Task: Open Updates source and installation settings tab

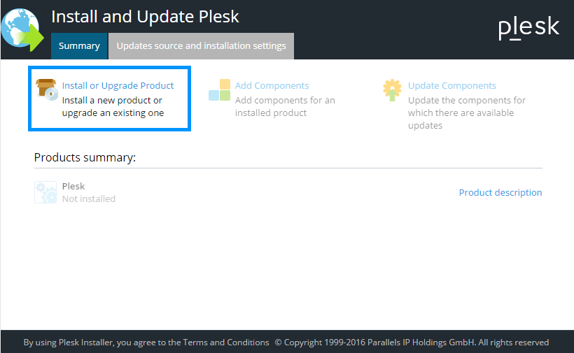Action: (x=201, y=46)
